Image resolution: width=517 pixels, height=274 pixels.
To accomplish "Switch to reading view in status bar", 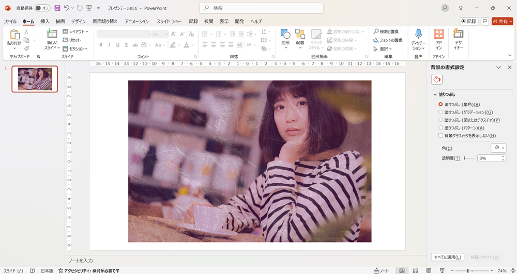I will 429,271.
